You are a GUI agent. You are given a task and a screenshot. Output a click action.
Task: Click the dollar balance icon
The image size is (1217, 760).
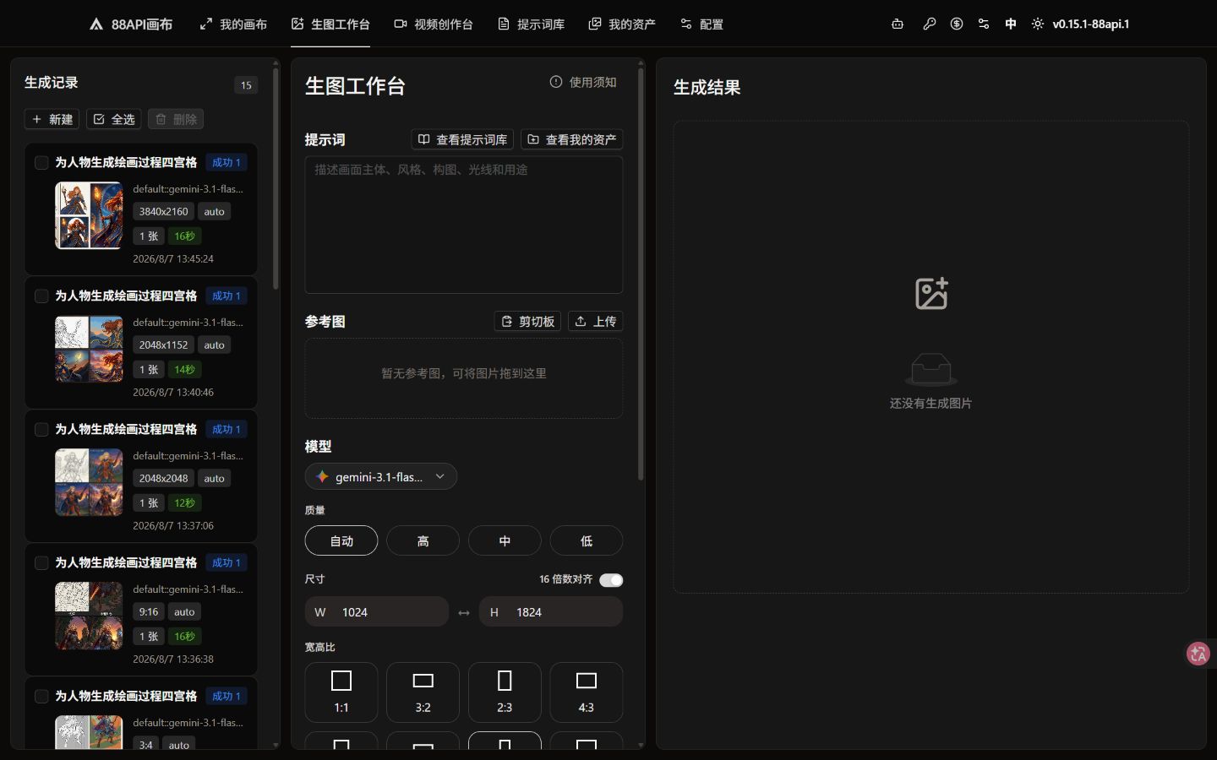pyautogui.click(x=957, y=24)
